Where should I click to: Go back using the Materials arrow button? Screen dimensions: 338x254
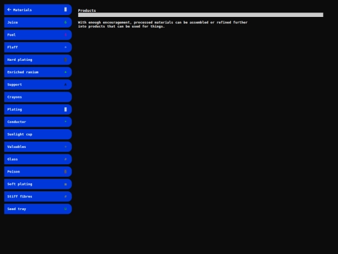click(38, 9)
